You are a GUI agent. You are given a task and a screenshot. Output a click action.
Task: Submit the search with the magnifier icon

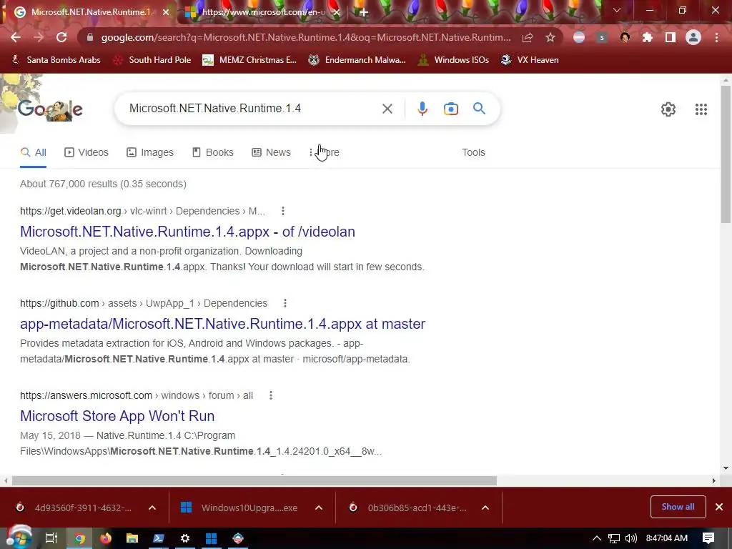click(x=479, y=109)
